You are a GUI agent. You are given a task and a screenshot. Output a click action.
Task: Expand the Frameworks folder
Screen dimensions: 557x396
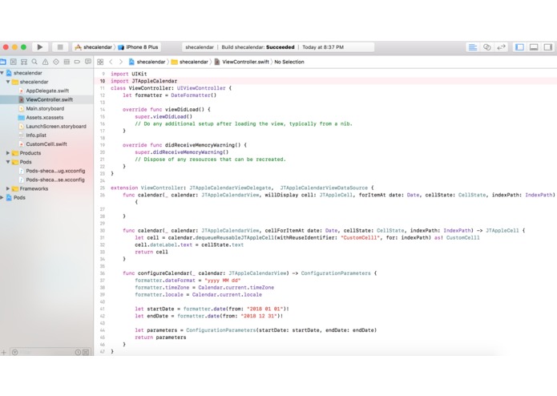click(8, 188)
